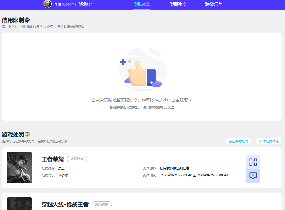Click the 穿越火线-枪战王者 game title
Viewport: 285px width, 210px height.
tap(65, 204)
